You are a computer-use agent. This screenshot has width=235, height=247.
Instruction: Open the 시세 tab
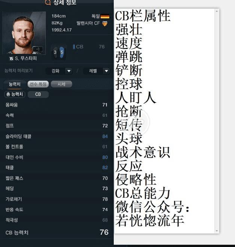[x=61, y=84]
